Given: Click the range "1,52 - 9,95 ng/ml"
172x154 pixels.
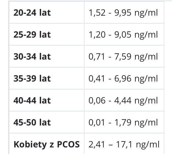Looking at the screenshot, I should pos(123,13).
